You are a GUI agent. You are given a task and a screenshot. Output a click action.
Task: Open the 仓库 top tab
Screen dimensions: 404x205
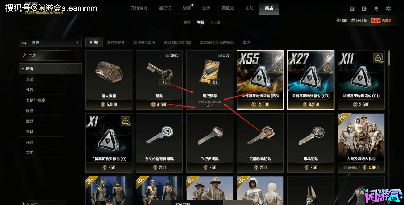(x=206, y=8)
